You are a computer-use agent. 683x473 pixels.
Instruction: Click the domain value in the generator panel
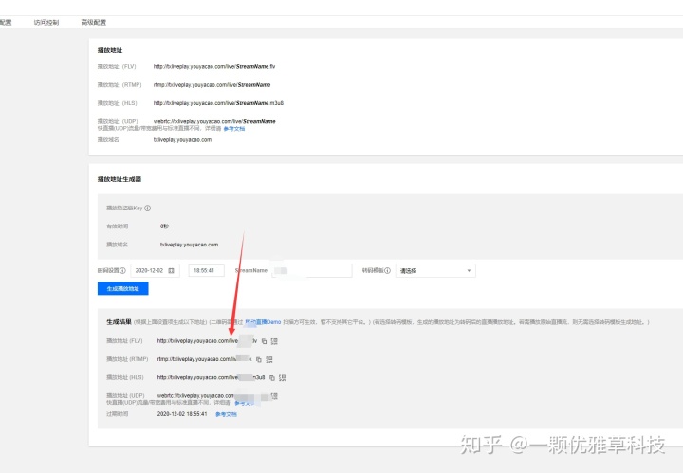pyautogui.click(x=189, y=245)
